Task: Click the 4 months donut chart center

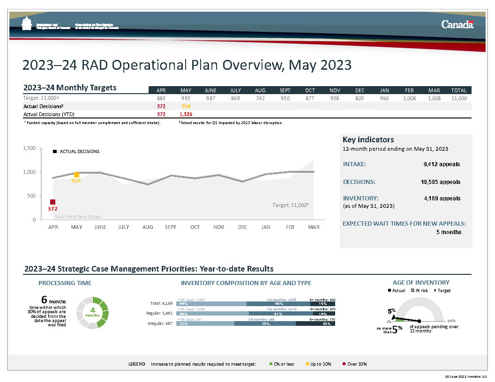Action: [93, 313]
